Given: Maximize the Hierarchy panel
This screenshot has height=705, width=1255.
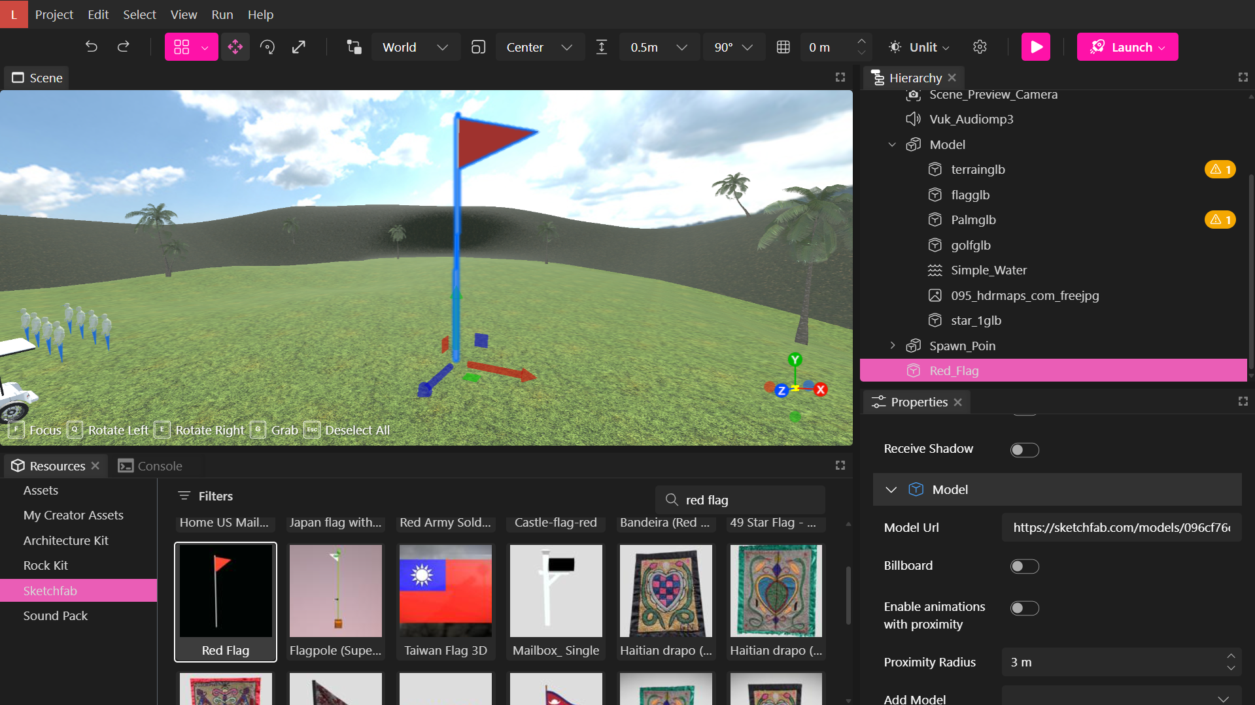Looking at the screenshot, I should tap(1243, 77).
